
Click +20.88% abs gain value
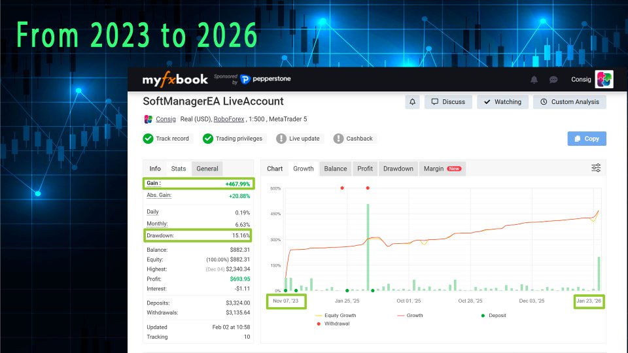[239, 196]
